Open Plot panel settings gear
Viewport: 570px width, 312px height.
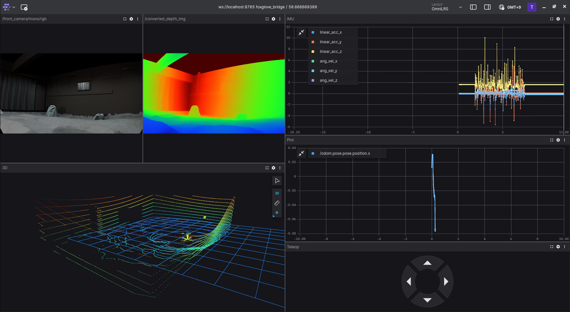click(x=558, y=140)
